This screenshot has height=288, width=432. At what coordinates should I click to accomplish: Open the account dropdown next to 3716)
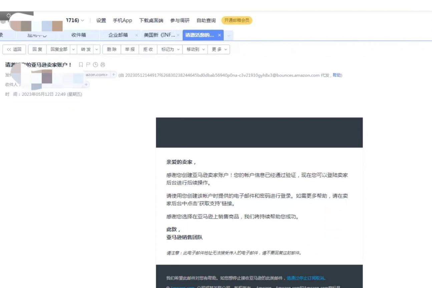82,21
